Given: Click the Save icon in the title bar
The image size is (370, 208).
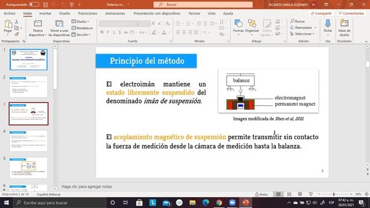Looking at the screenshot, I should 46,5.
